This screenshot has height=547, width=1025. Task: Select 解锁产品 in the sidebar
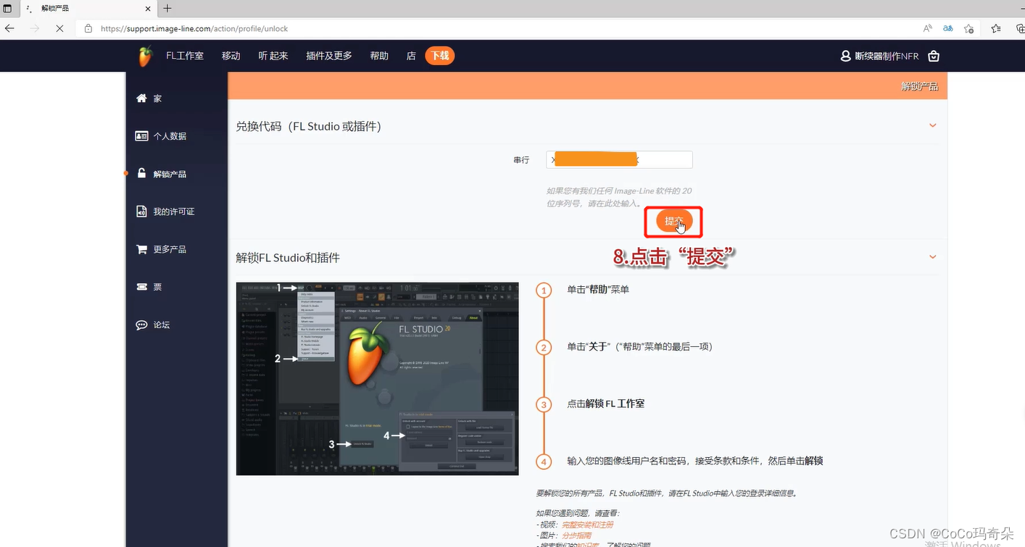coord(170,174)
